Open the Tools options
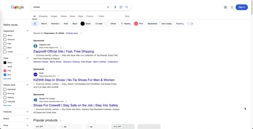Image resolution: width=253 pixels, height=129 pixels. click(x=127, y=16)
